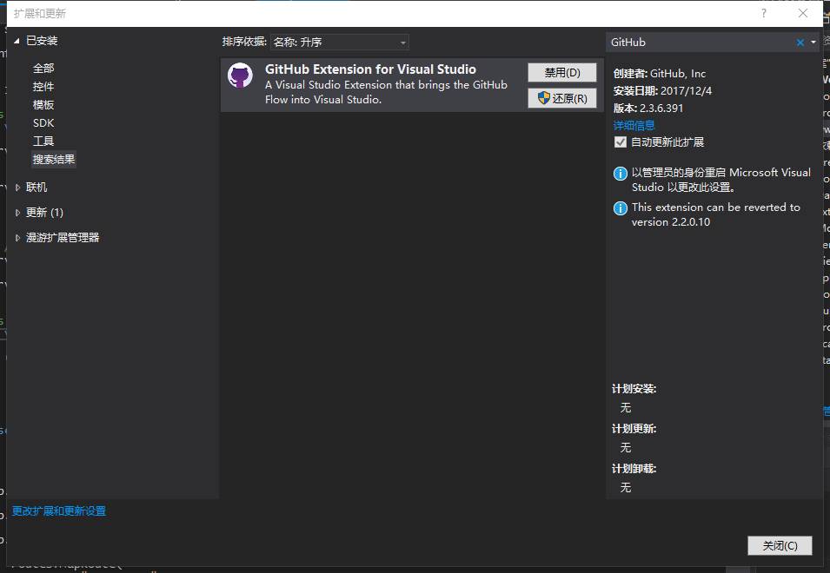Close the 扩展和更新 dialog window
830x573 pixels.
803,13
